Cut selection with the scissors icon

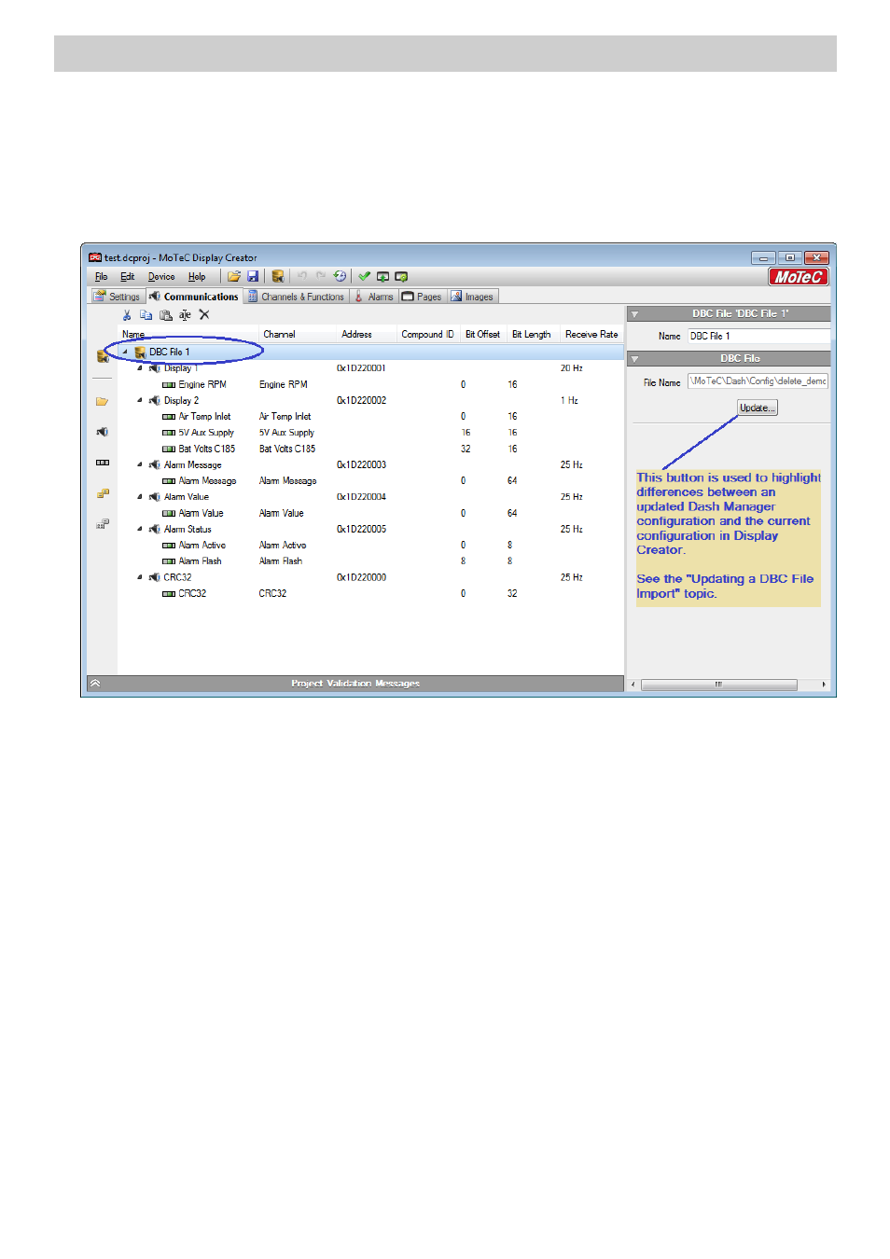coord(127,315)
